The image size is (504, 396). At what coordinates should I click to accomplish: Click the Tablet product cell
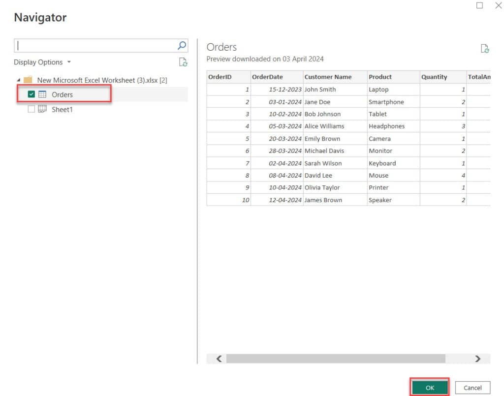393,114
